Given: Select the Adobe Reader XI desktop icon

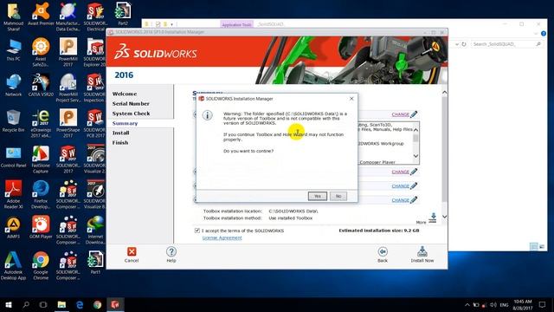Looking at the screenshot, I should click(x=13, y=194).
